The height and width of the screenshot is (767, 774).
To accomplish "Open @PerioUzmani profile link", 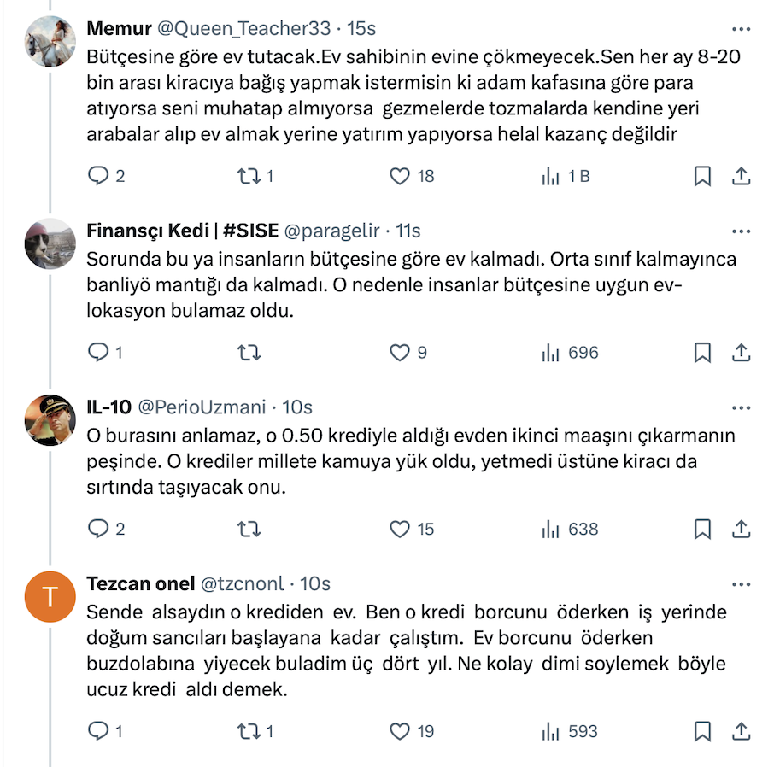I will coord(202,407).
